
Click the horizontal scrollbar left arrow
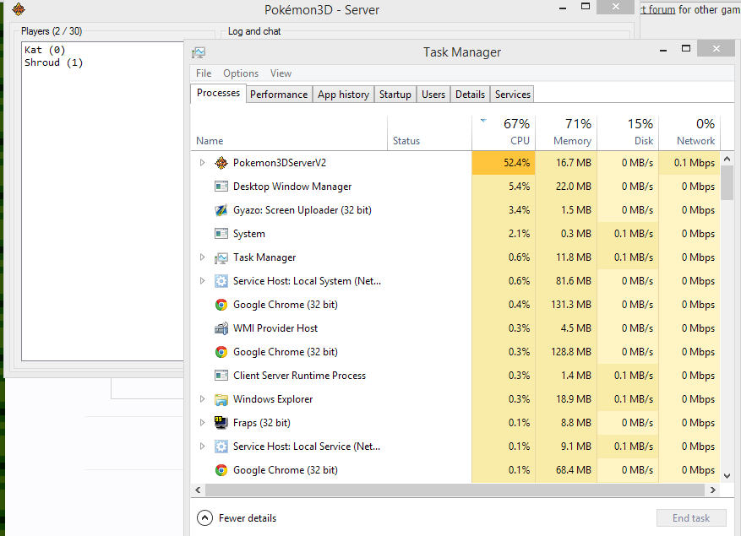198,490
